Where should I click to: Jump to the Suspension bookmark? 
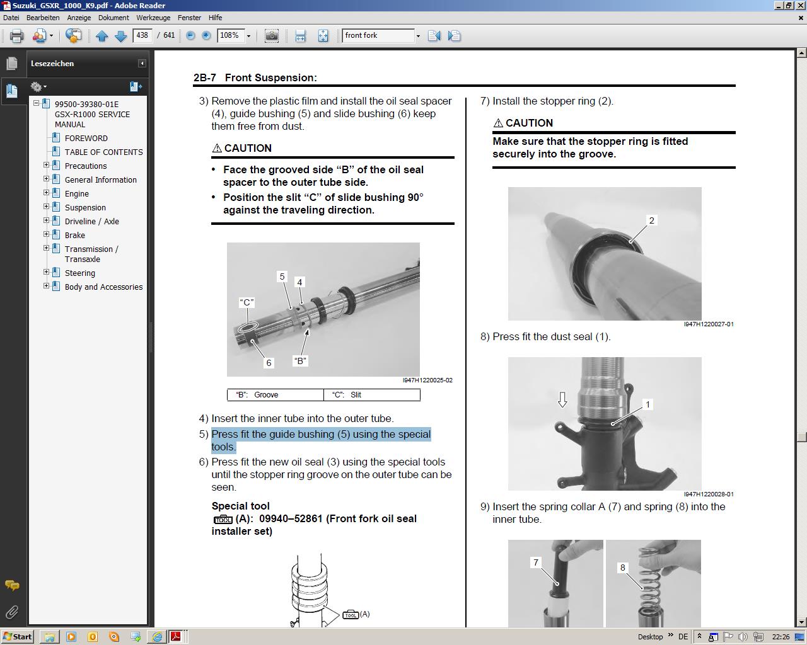(85, 207)
